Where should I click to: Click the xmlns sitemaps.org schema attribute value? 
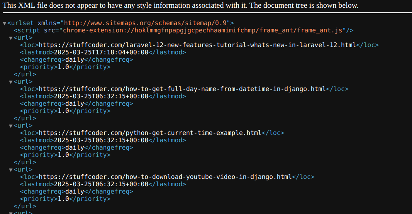coord(145,23)
